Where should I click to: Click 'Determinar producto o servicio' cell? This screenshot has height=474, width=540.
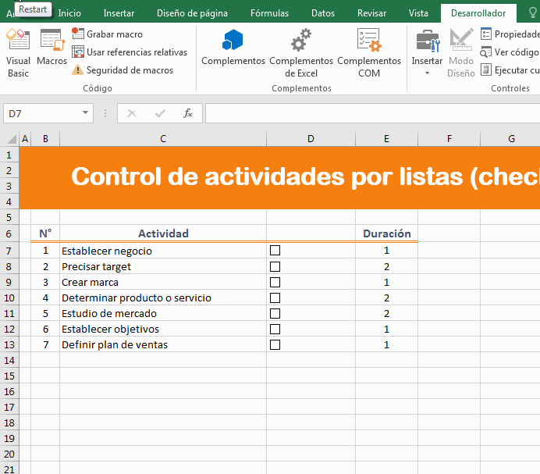163,298
